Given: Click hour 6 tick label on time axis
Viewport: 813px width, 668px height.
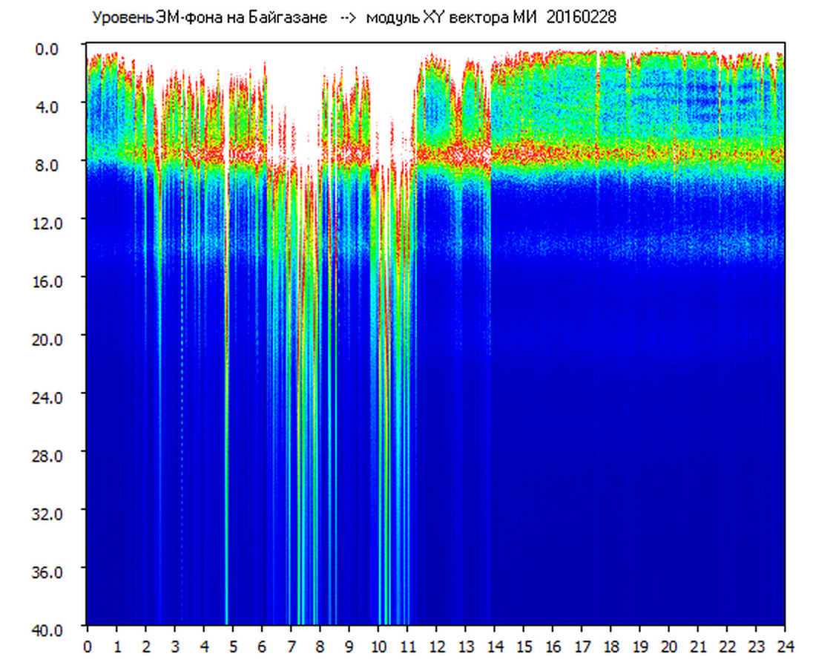Looking at the screenshot, I should [x=262, y=646].
